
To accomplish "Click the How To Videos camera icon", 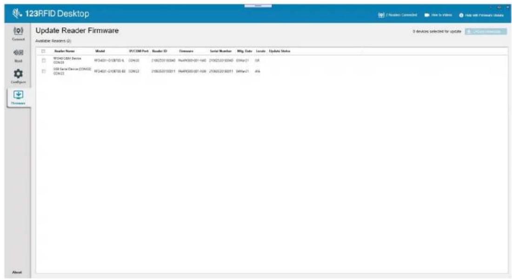I will tap(427, 15).
